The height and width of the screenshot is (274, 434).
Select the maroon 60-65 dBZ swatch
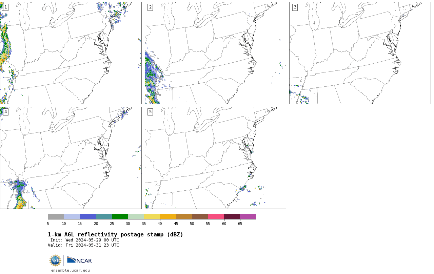232,217
